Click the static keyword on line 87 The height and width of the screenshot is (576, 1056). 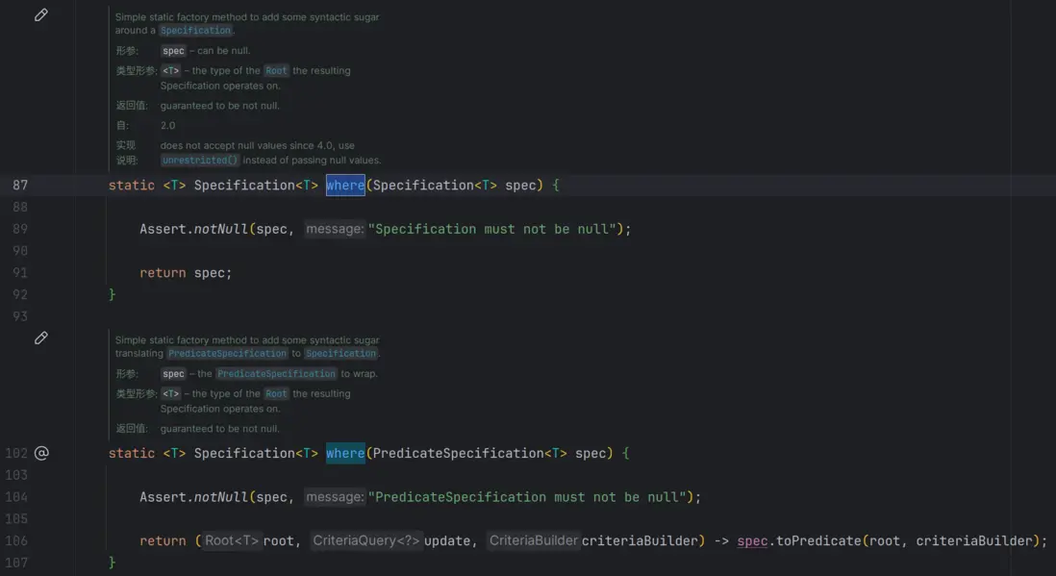132,186
